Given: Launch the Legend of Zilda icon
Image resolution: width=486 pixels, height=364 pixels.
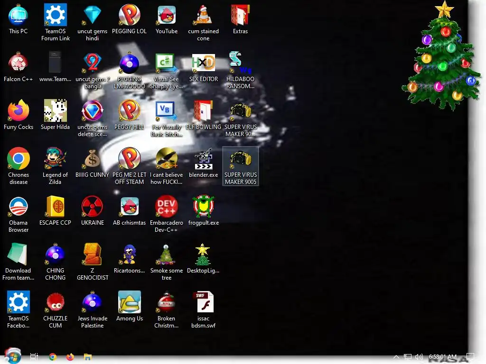Looking at the screenshot, I should pyautogui.click(x=56, y=166).
